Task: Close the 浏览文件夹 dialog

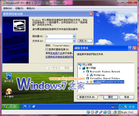Action: 135,48
